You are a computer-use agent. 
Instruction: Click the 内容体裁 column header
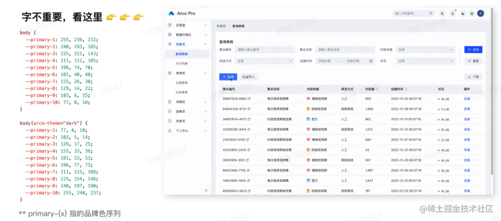313,89
